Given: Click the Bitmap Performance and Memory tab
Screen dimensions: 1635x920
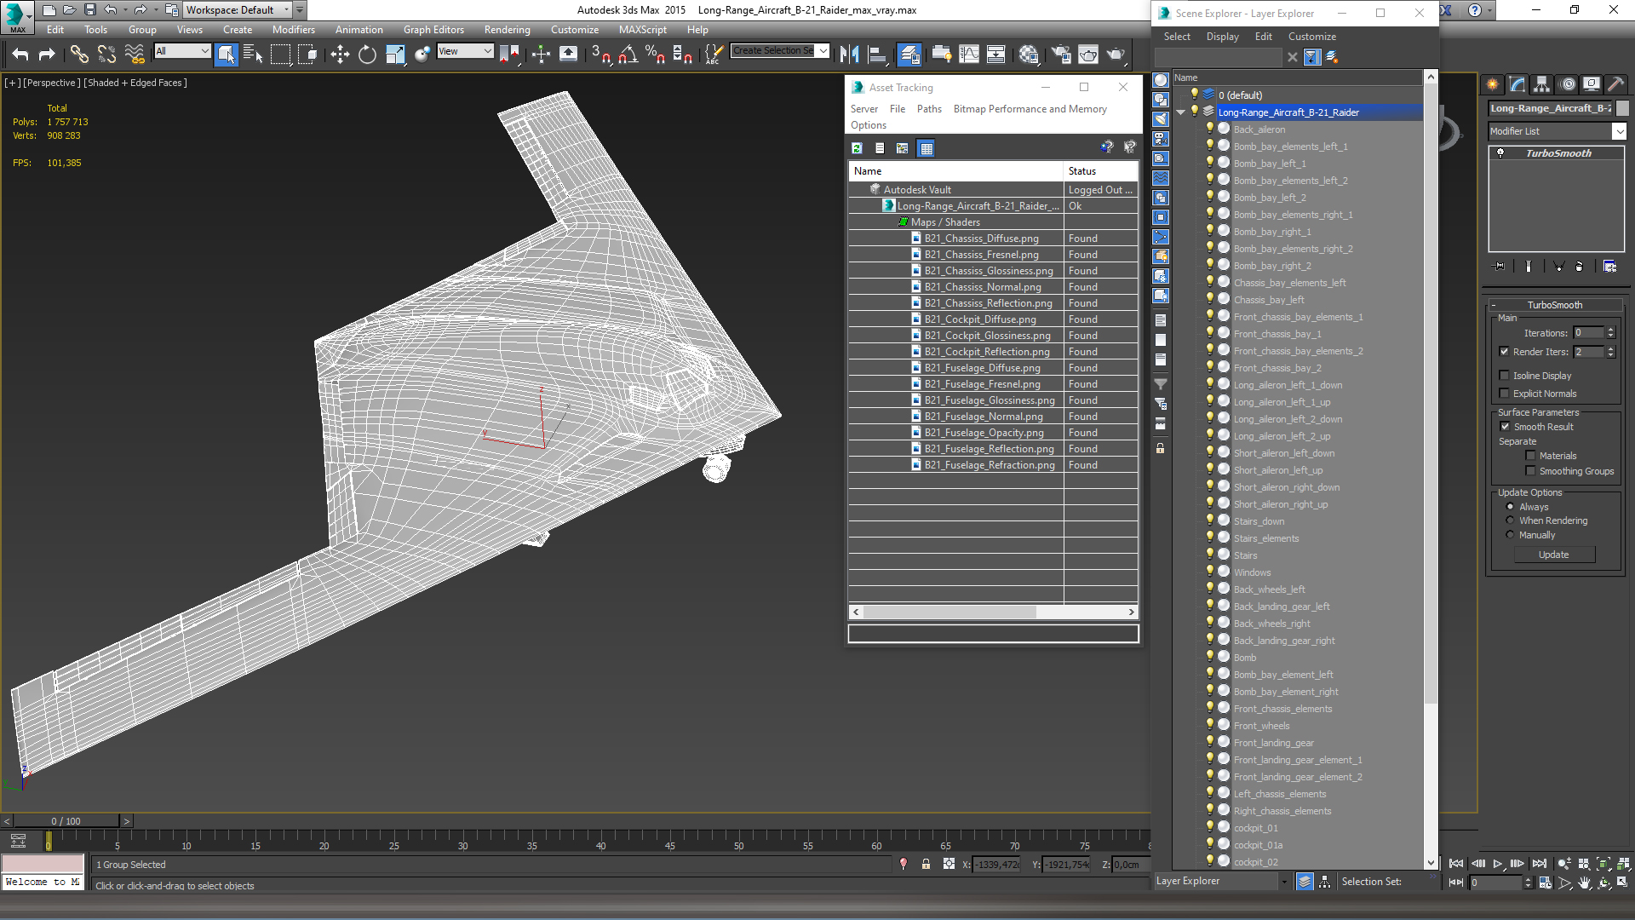Looking at the screenshot, I should [1030, 109].
